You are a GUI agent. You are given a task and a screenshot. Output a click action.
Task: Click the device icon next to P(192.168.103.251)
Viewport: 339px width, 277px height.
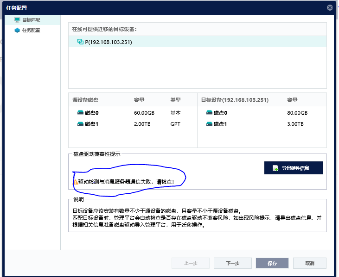pyautogui.click(x=80, y=42)
